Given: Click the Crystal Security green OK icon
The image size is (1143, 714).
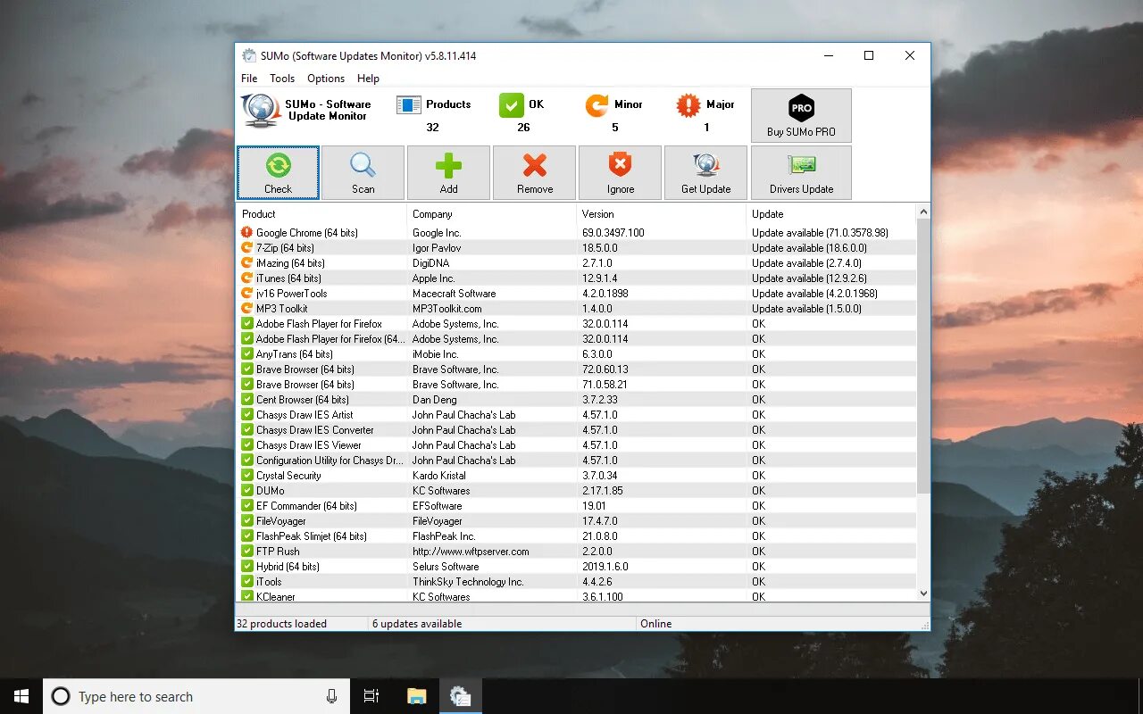Looking at the screenshot, I should tap(247, 476).
